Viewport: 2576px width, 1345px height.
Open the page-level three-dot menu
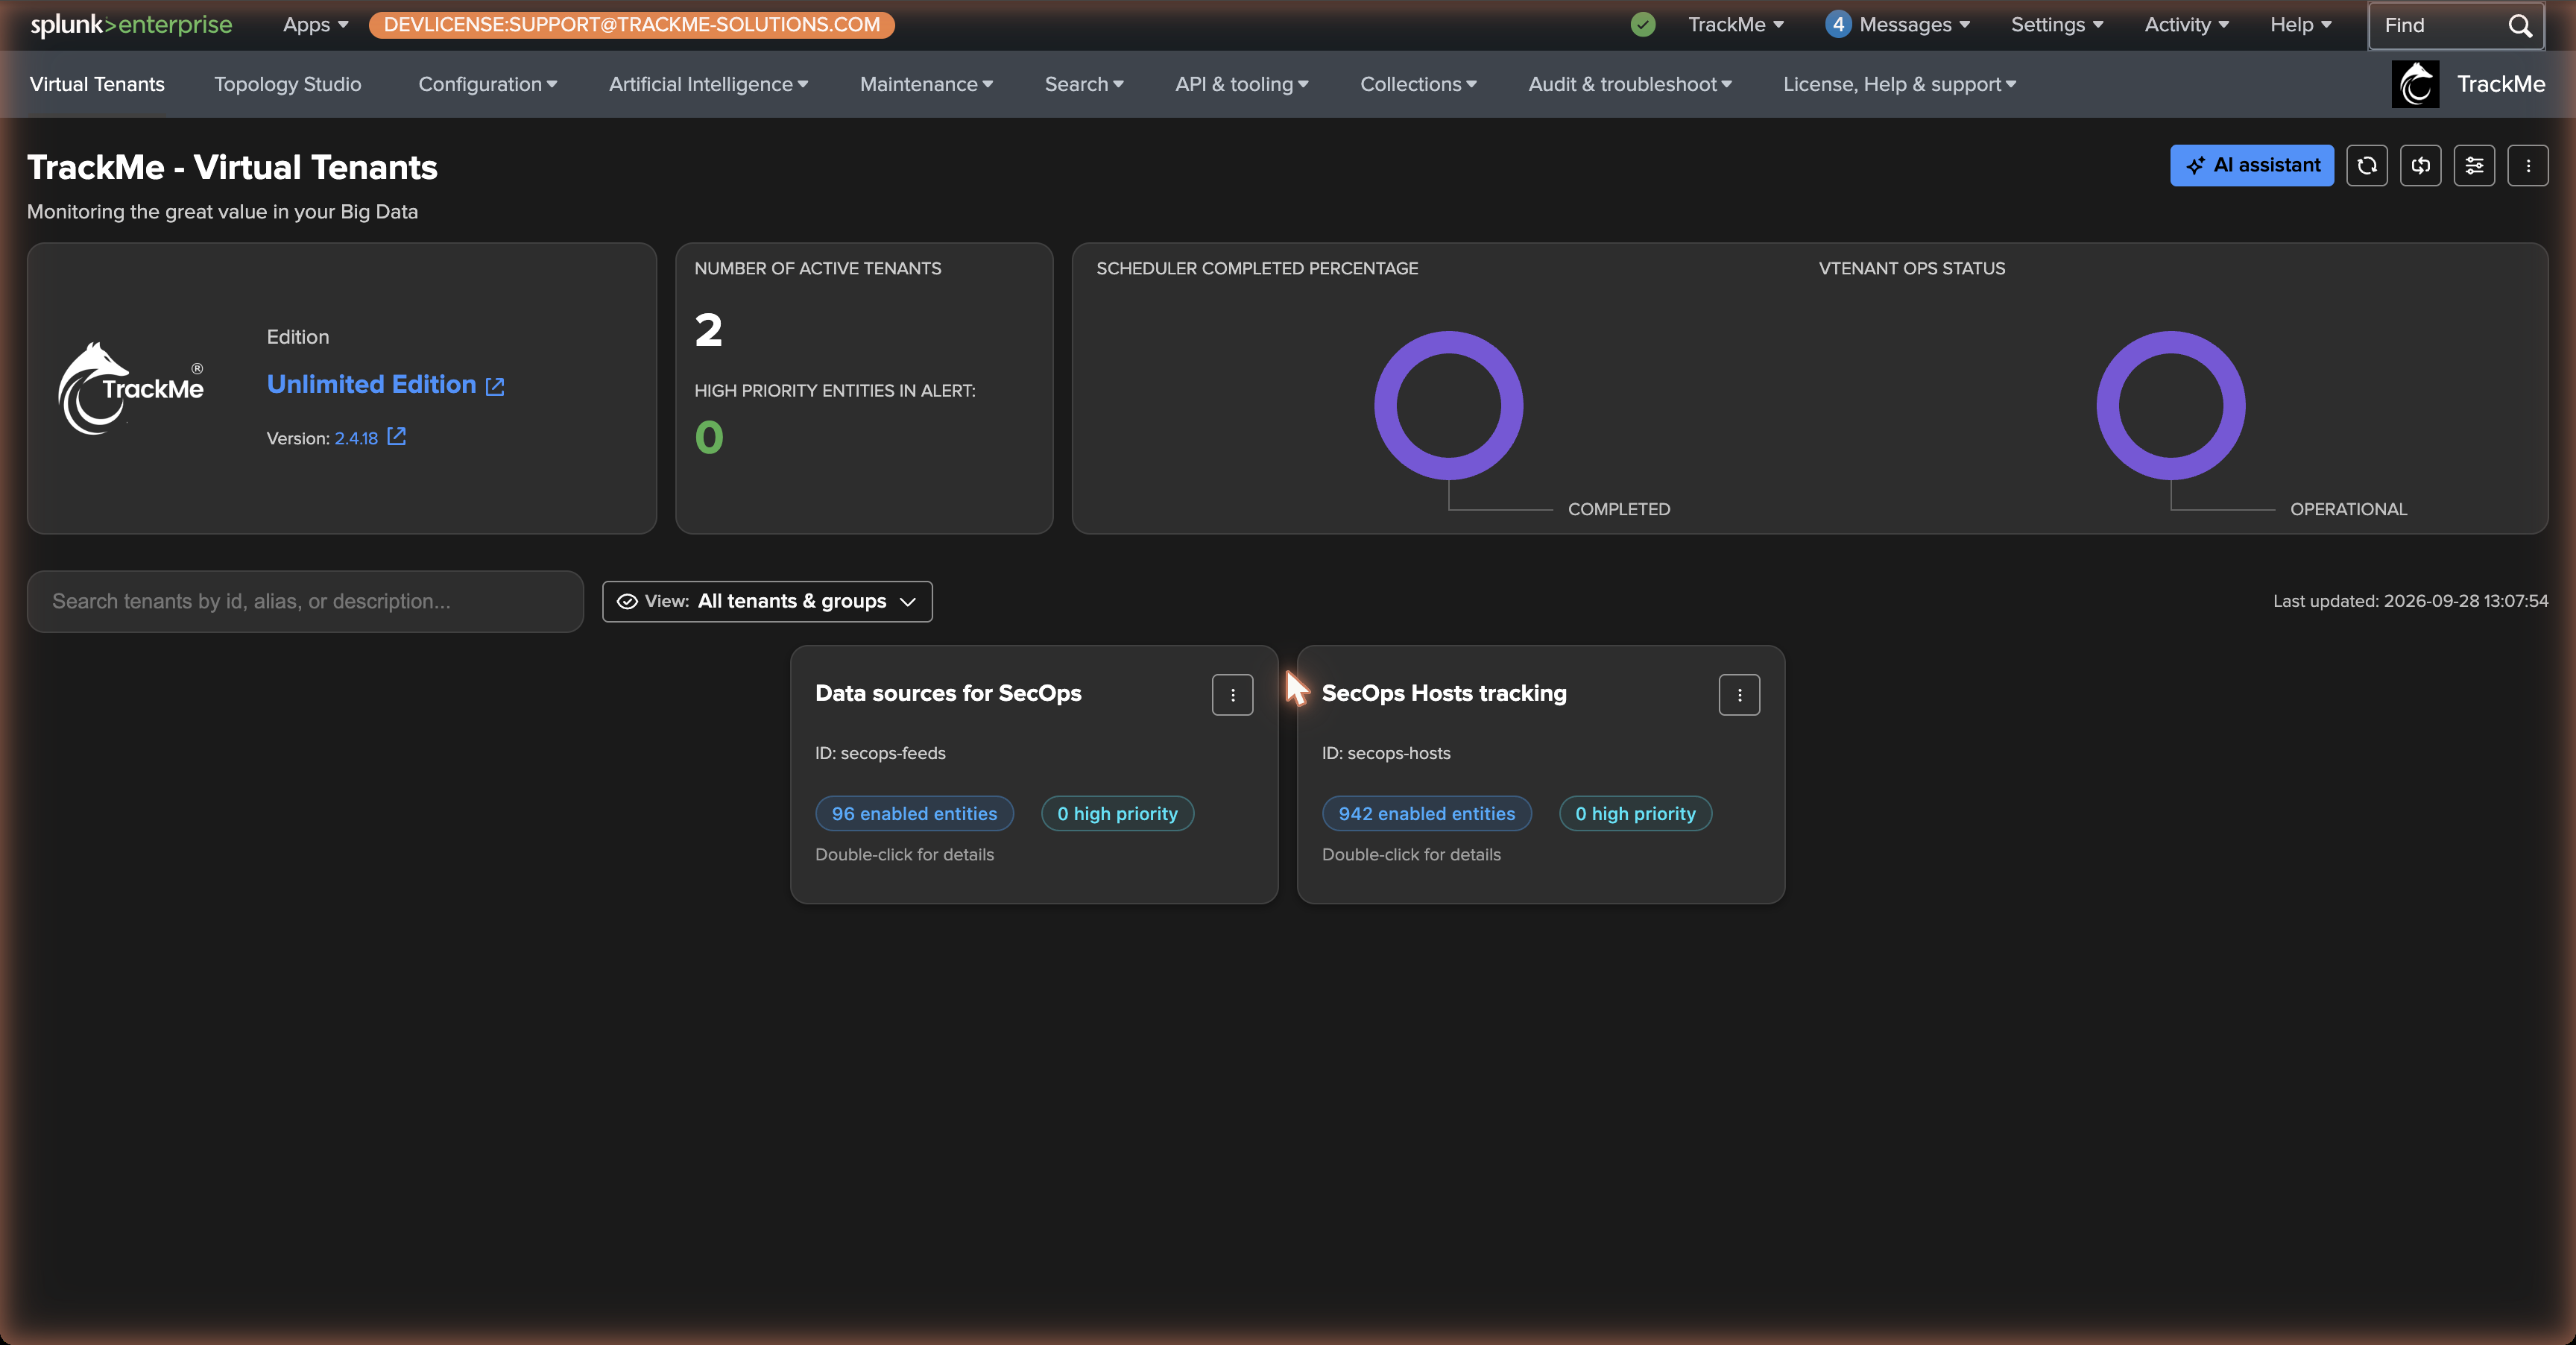(x=2528, y=166)
